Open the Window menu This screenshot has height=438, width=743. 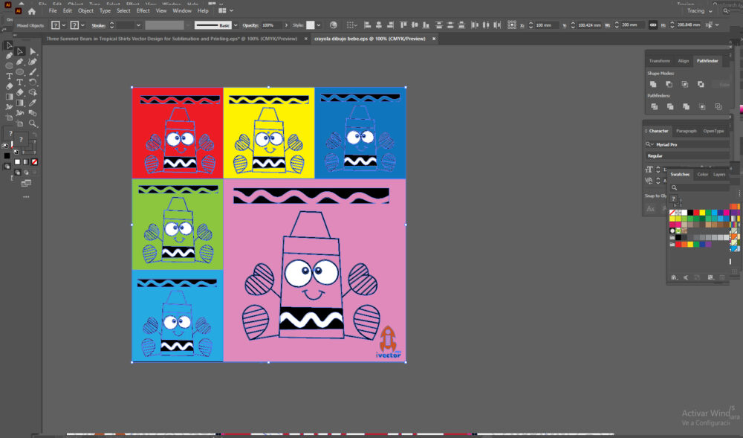click(x=182, y=10)
